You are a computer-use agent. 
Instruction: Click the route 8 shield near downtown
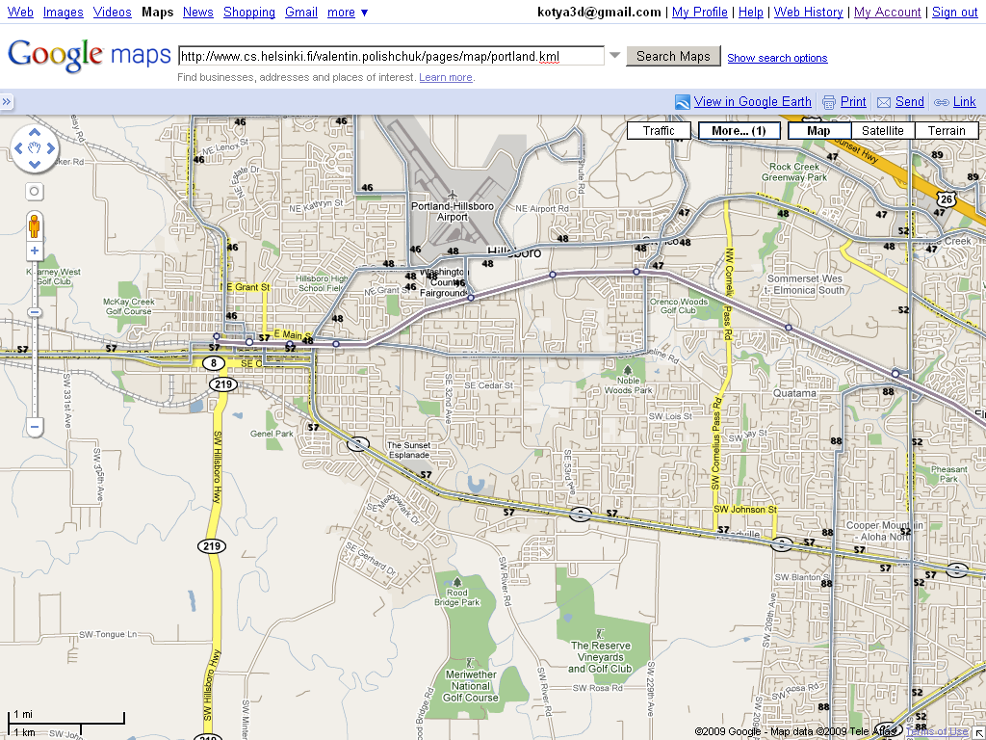coord(214,363)
